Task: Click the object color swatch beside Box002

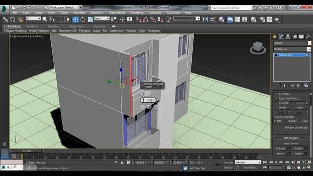Action: (310, 43)
